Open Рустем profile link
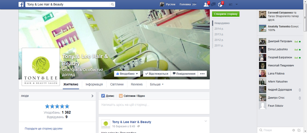 pos(170,4)
